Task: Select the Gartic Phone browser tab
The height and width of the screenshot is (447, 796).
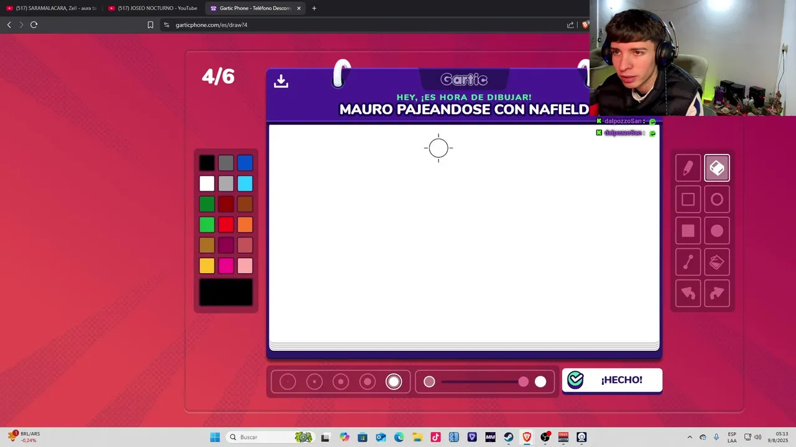Action: click(x=255, y=8)
